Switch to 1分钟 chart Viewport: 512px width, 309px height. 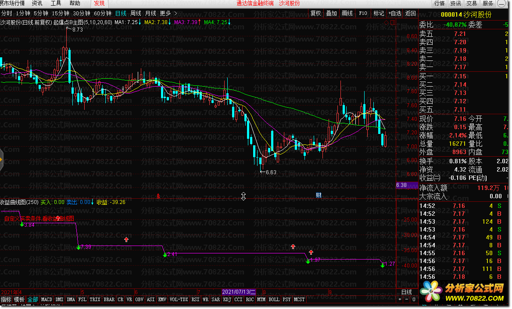(x=23, y=14)
